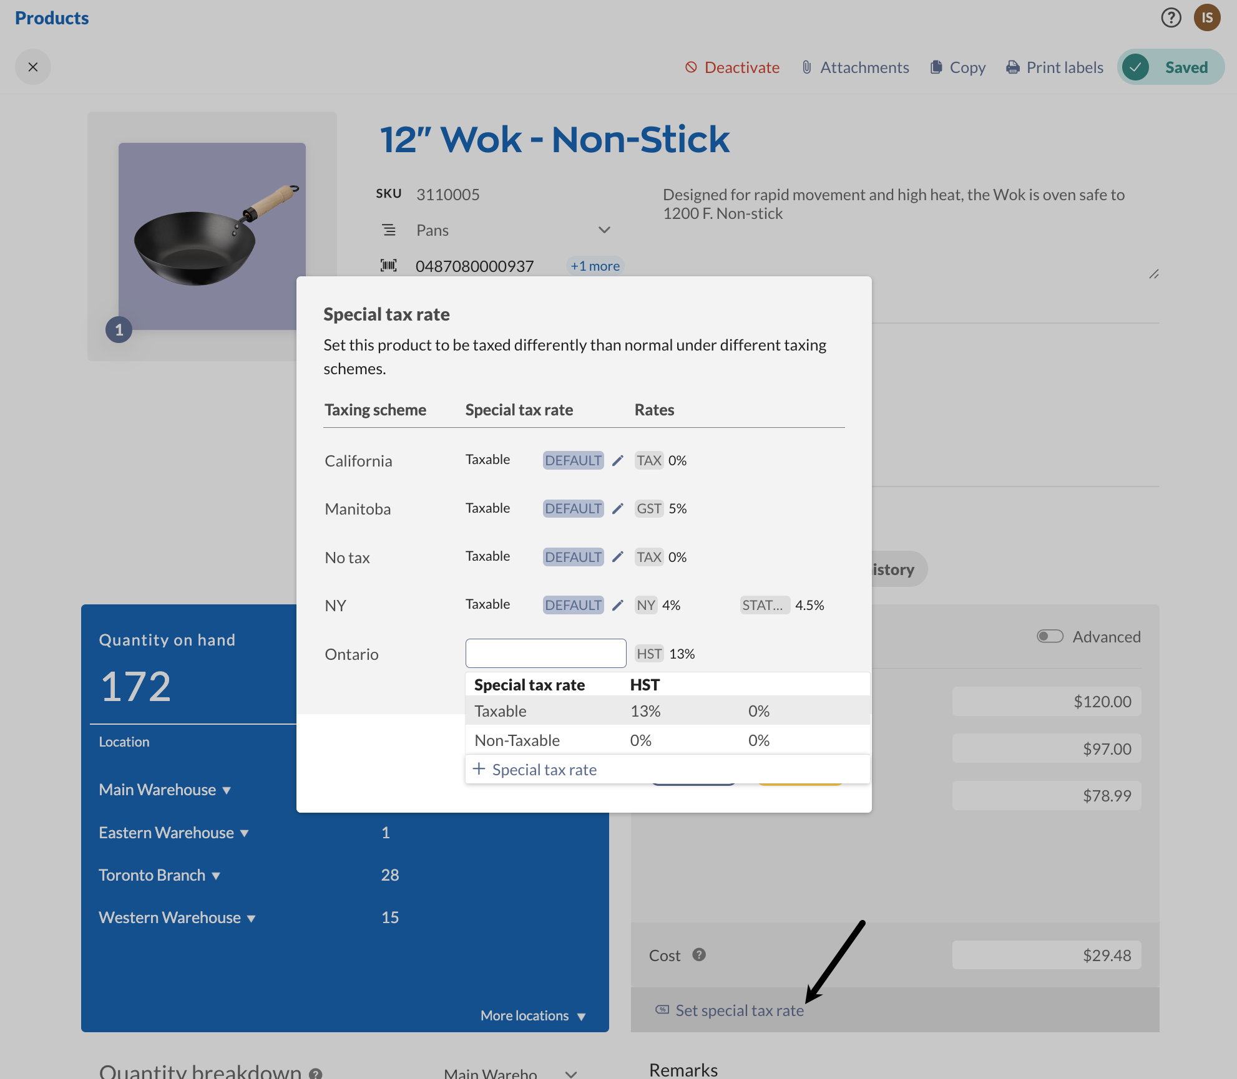Open Print labels from the toolbar

pyautogui.click(x=1055, y=67)
